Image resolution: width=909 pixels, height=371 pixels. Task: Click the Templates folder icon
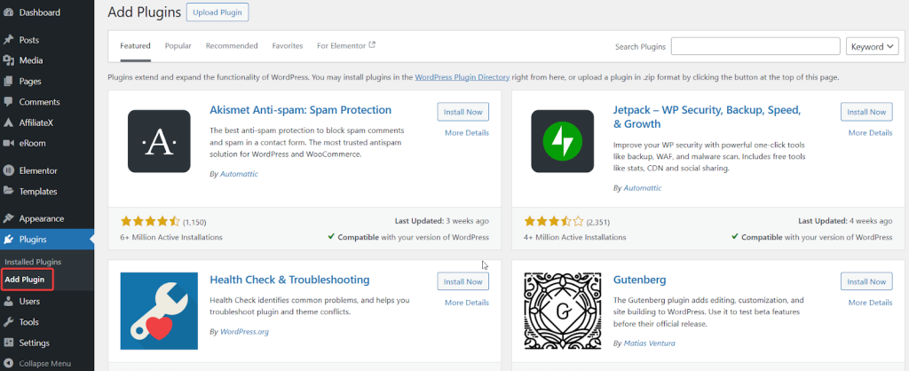click(8, 191)
